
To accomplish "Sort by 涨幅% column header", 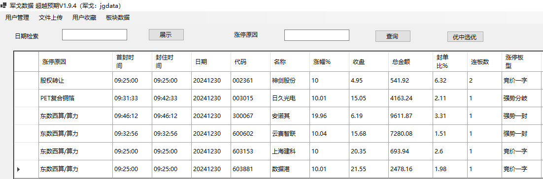I will pyautogui.click(x=330, y=61).
